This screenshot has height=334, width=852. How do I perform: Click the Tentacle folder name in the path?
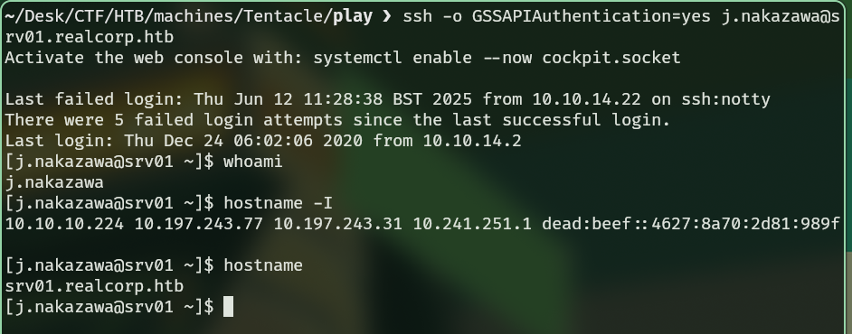point(283,16)
